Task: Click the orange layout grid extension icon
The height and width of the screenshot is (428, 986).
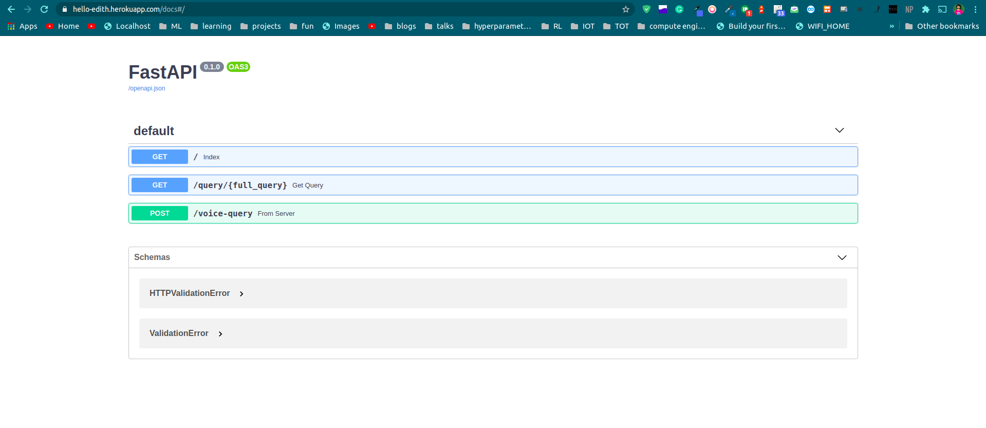Action: click(x=827, y=9)
